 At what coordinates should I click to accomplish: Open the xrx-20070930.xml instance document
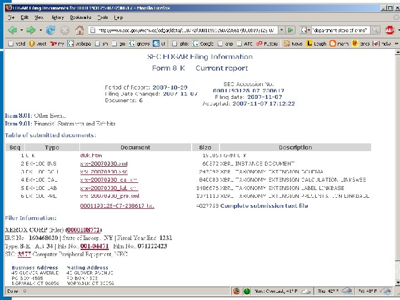pyautogui.click(x=104, y=163)
